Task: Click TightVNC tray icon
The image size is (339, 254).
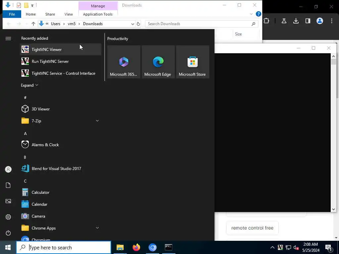Action: point(280,247)
